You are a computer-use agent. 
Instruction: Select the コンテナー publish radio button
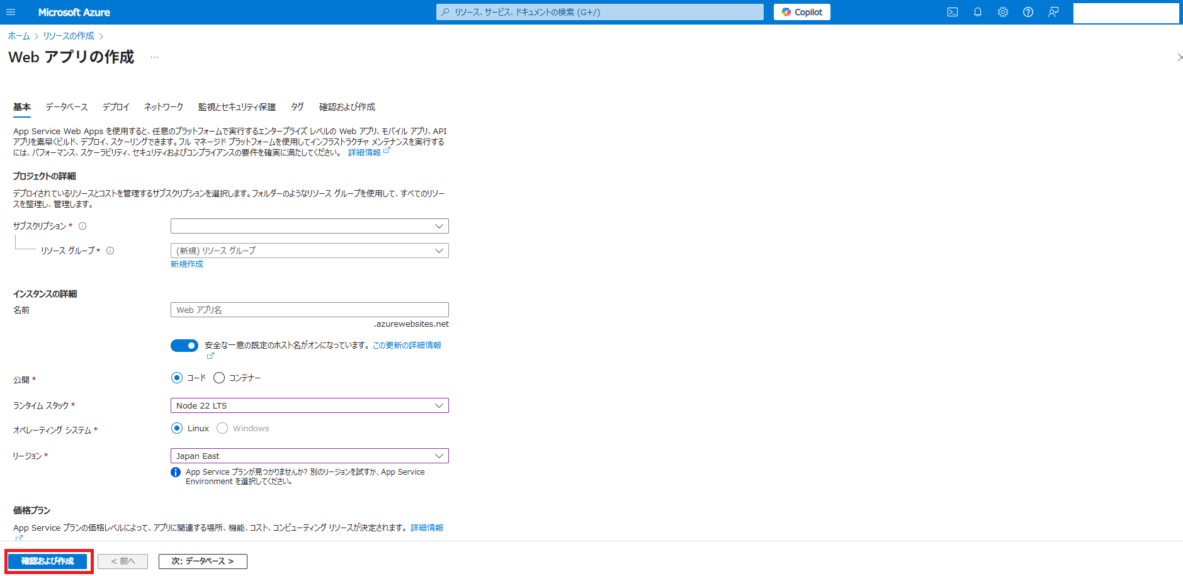tap(219, 378)
